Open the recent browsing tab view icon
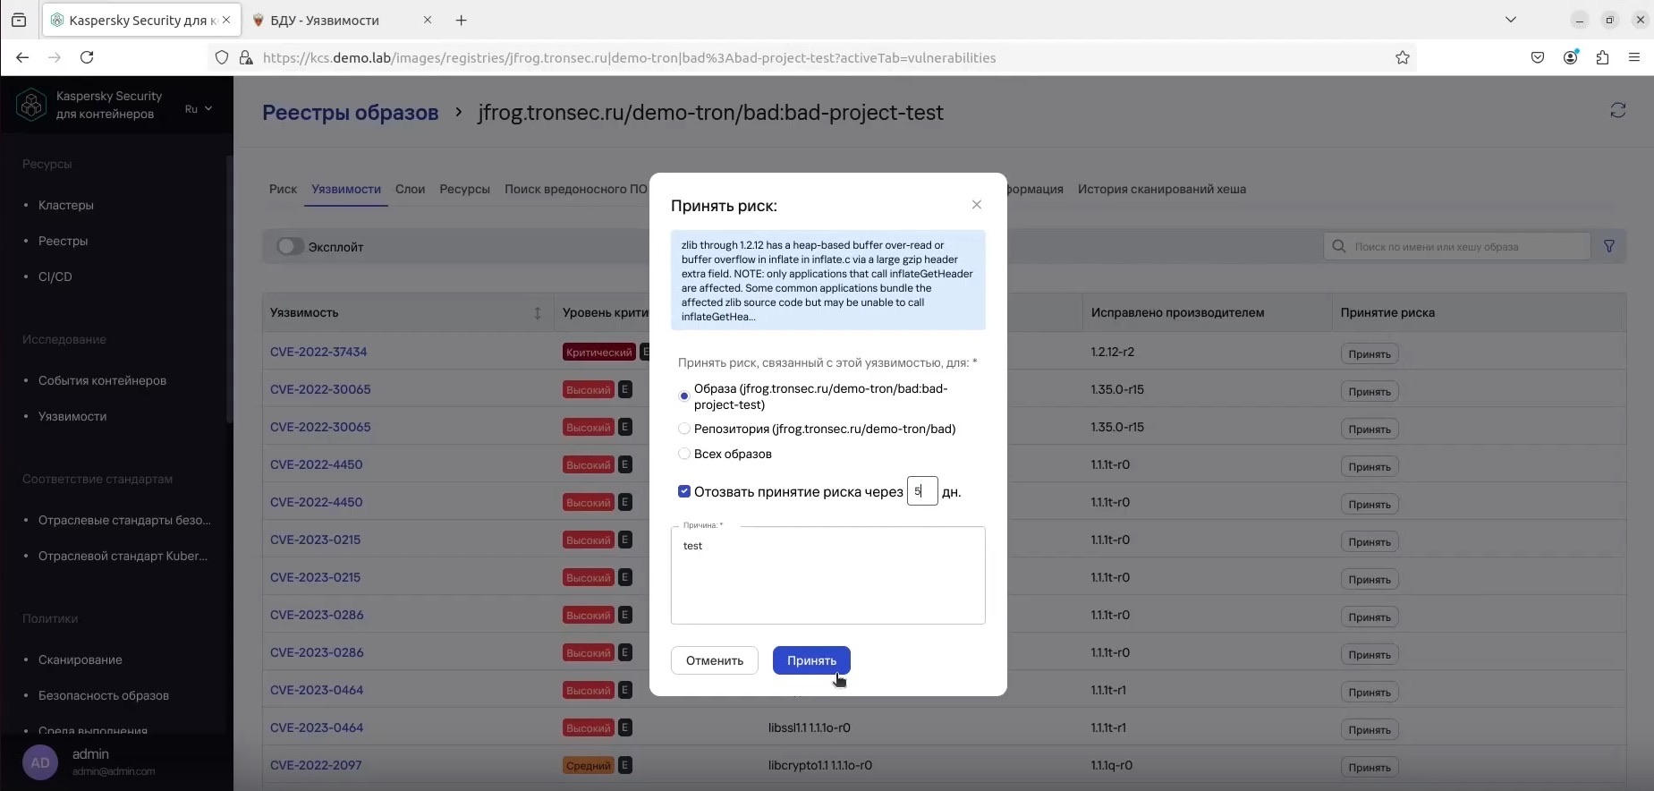Screen dimensions: 1654x791 click(x=19, y=20)
